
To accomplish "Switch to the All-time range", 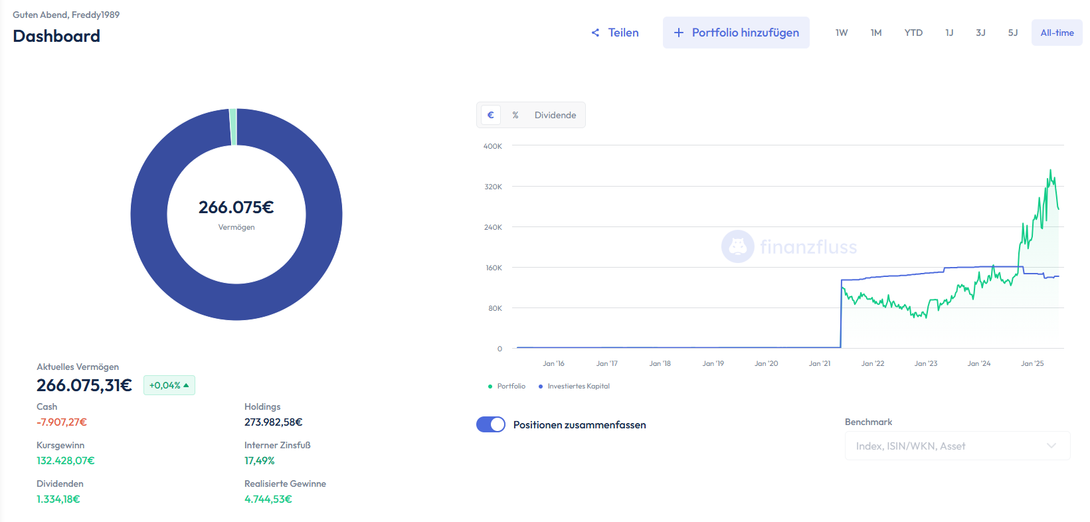I will [1057, 33].
